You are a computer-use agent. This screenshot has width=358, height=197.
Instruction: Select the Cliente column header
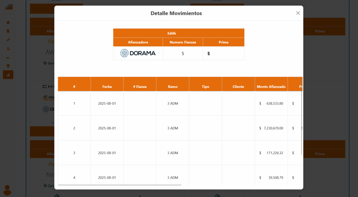click(238, 87)
